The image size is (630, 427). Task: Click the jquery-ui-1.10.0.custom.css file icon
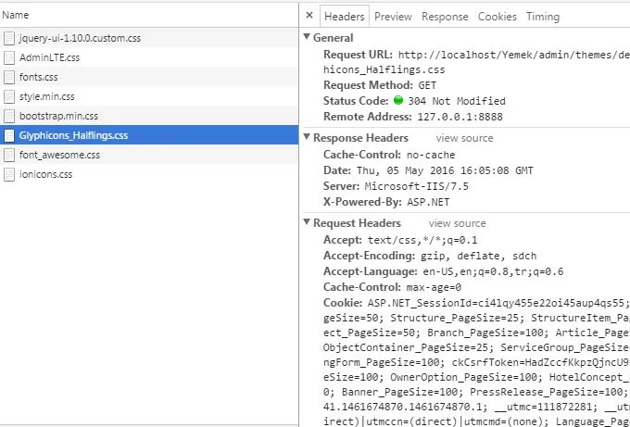(x=9, y=38)
